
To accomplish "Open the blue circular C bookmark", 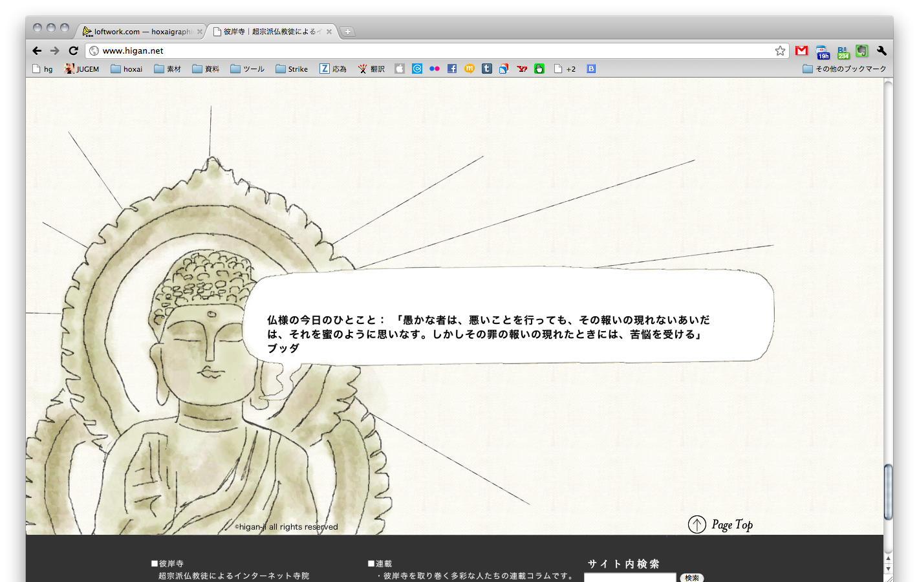I will coord(417,69).
